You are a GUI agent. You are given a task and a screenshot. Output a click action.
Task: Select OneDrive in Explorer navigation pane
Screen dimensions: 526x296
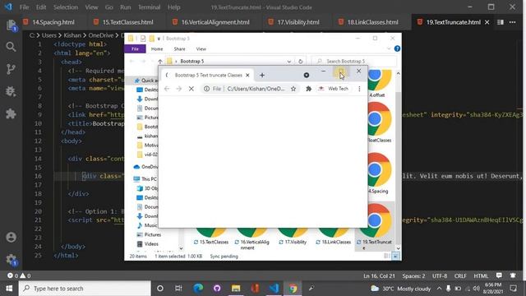click(146, 167)
